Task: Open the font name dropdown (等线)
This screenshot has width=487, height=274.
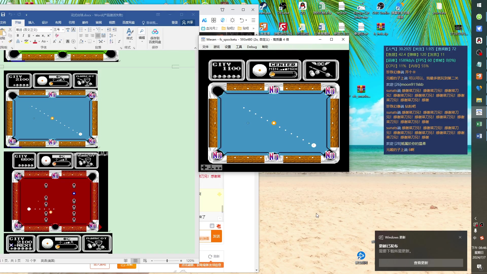Action: coord(51,30)
